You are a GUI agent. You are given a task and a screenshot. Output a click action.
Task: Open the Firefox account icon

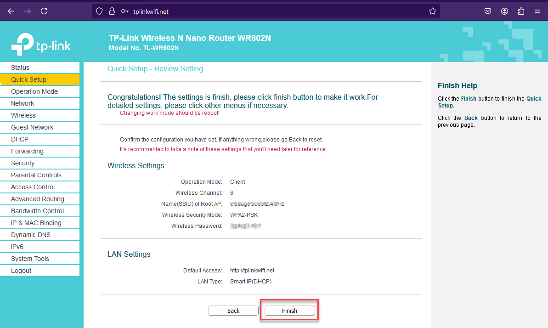pyautogui.click(x=504, y=11)
